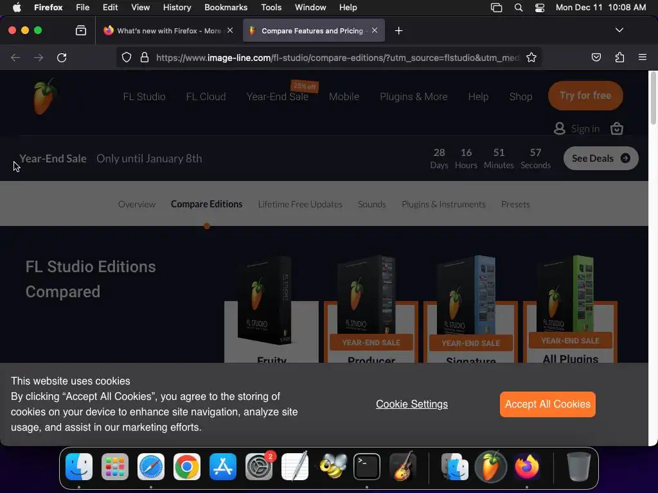The width and height of the screenshot is (658, 493).
Task: Expand the Plugins & More navigation item
Action: [x=414, y=96]
